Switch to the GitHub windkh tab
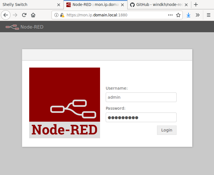This screenshot has width=214, height=175. [159, 5]
